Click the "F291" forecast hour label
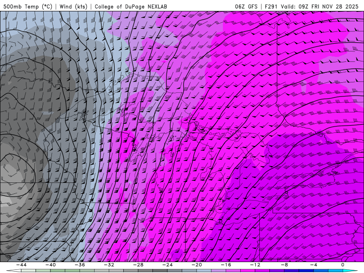Screen dimensions: 364x273 [271, 6]
